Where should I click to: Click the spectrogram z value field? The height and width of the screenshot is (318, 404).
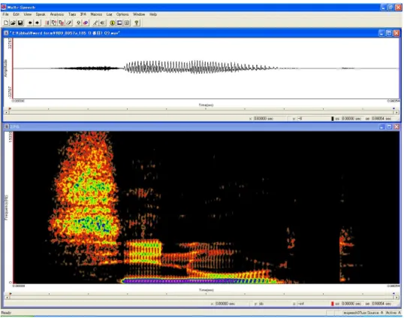pyautogui.click(x=313, y=304)
